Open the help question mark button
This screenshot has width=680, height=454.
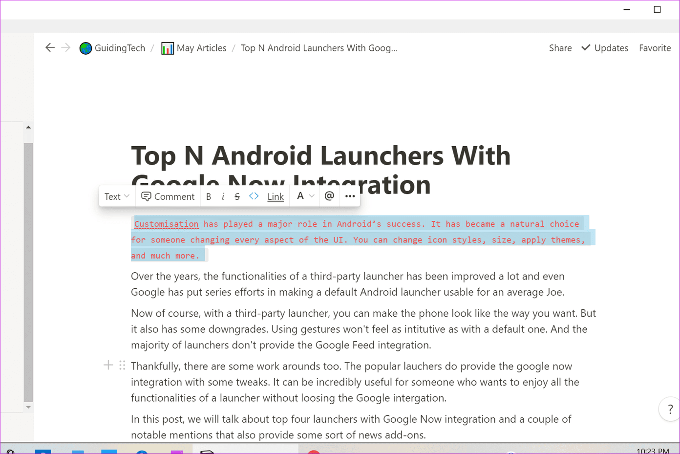pos(670,409)
